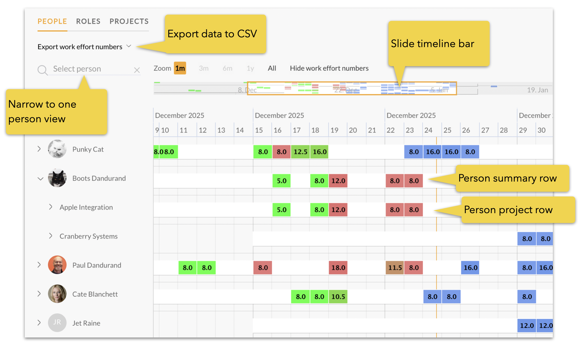Viewport: 583px width, 350px height.
Task: Switch zoom range to All
Action: [272, 68]
